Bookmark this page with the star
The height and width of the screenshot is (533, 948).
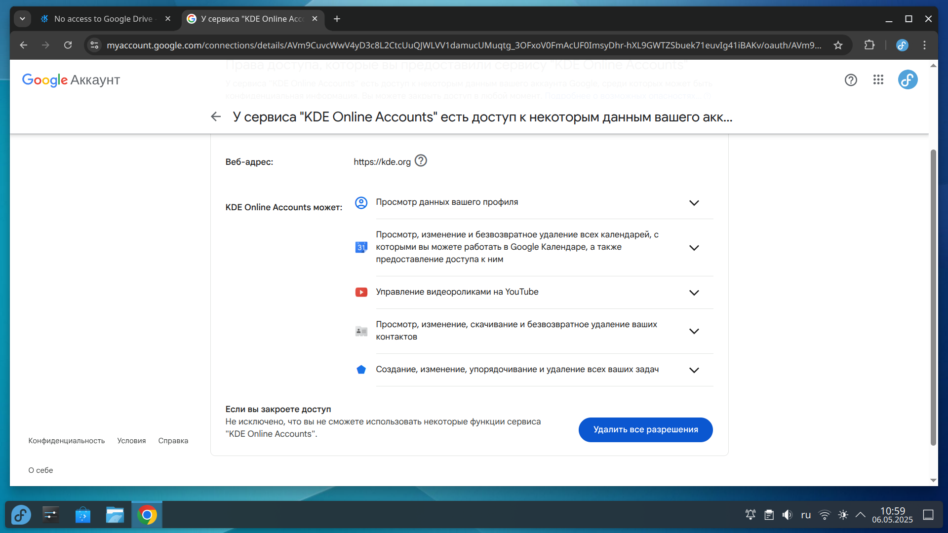(838, 45)
